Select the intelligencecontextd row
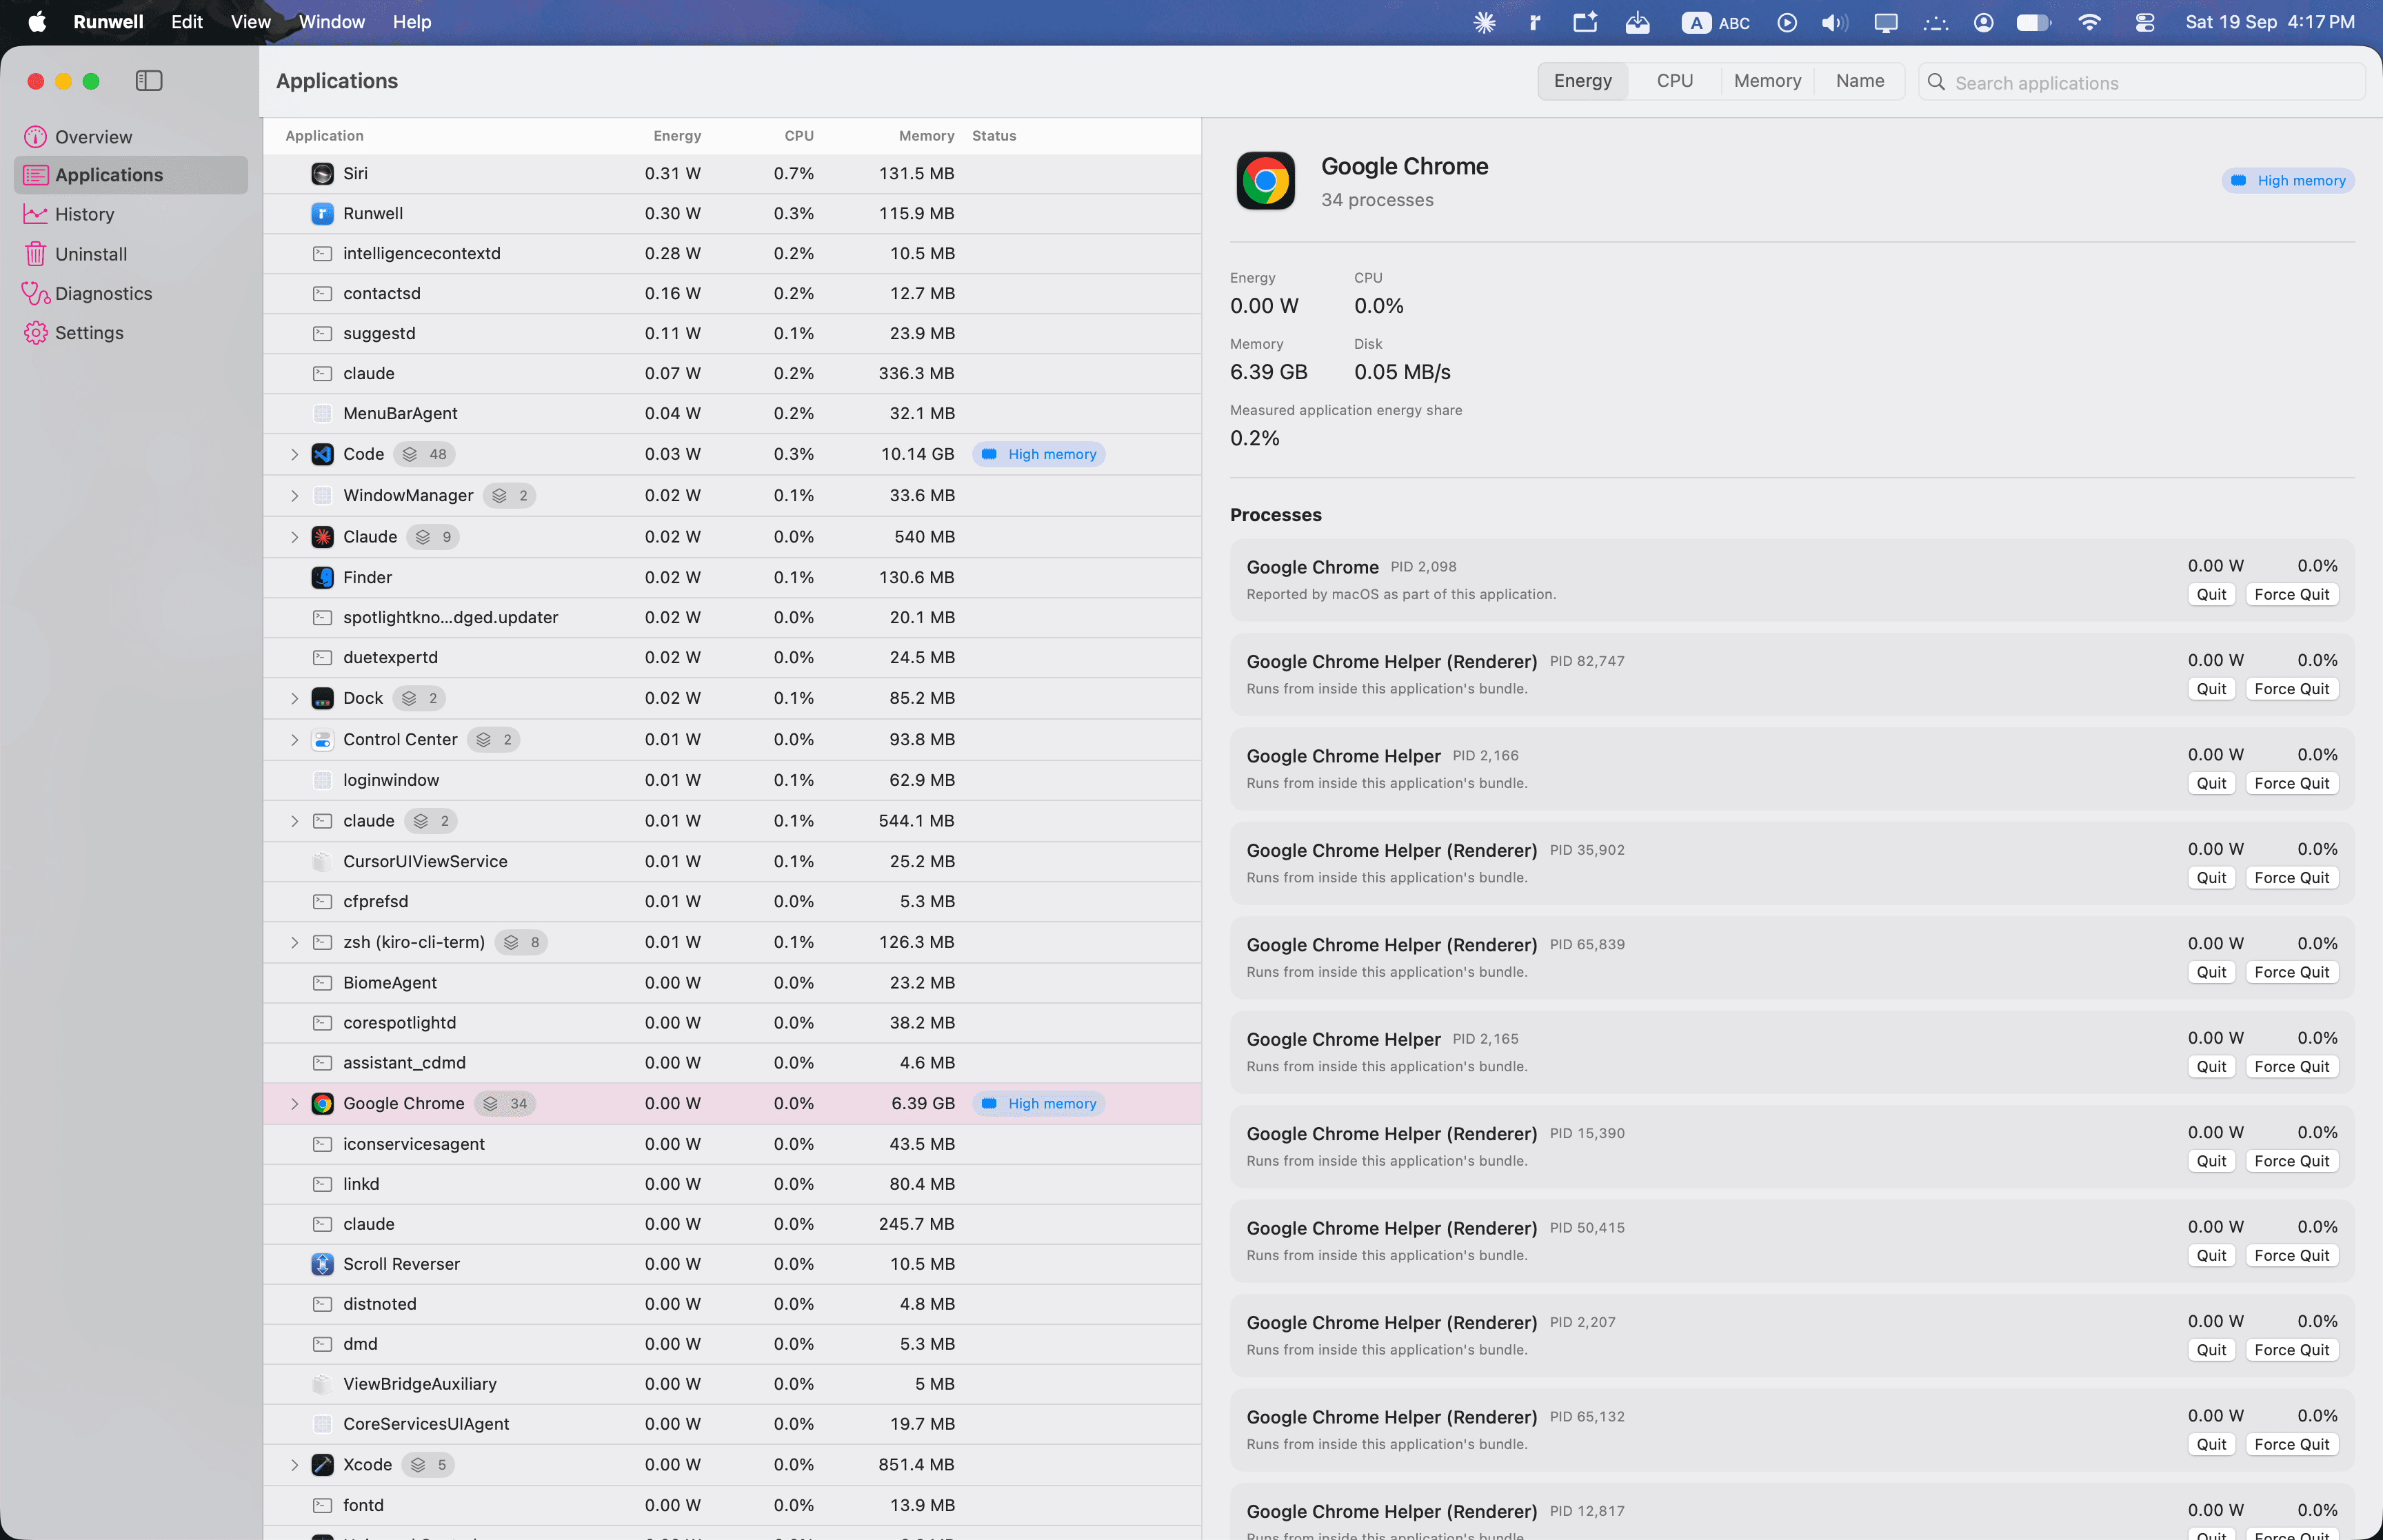Image resolution: width=2383 pixels, height=1540 pixels. click(732, 254)
